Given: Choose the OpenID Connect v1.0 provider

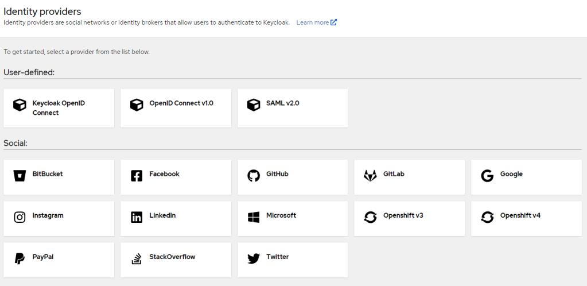Looking at the screenshot, I should [x=176, y=108].
